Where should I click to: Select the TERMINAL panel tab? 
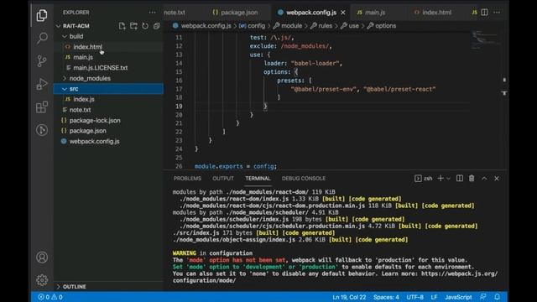coord(258,179)
